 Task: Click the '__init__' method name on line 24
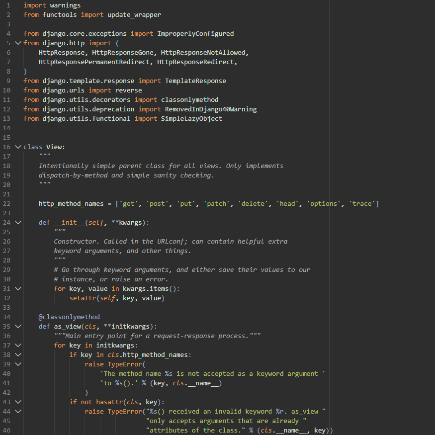click(69, 223)
